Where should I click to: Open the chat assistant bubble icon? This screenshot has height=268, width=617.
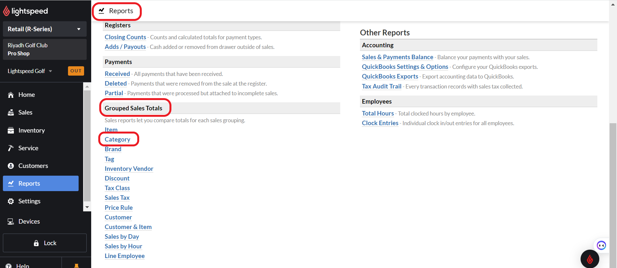point(601,245)
